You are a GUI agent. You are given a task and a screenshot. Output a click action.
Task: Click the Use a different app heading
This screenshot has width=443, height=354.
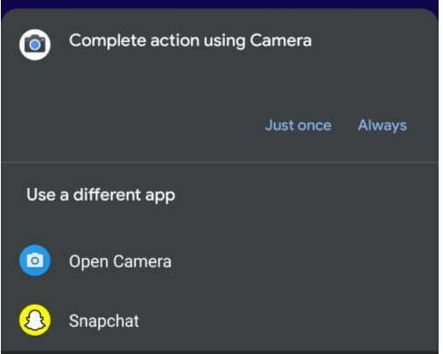[101, 195]
